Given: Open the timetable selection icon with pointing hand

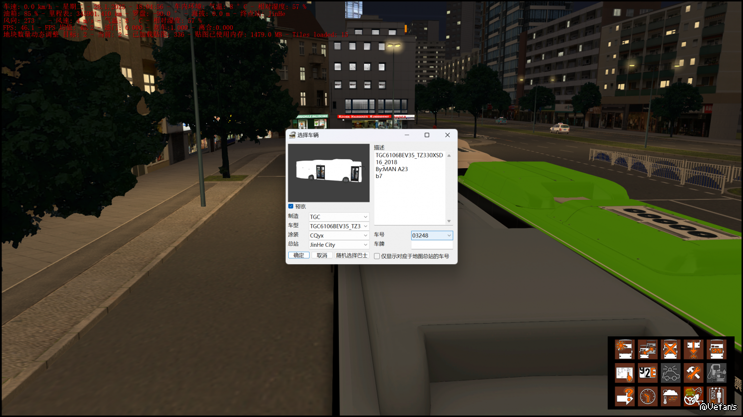Looking at the screenshot, I should coord(624,373).
